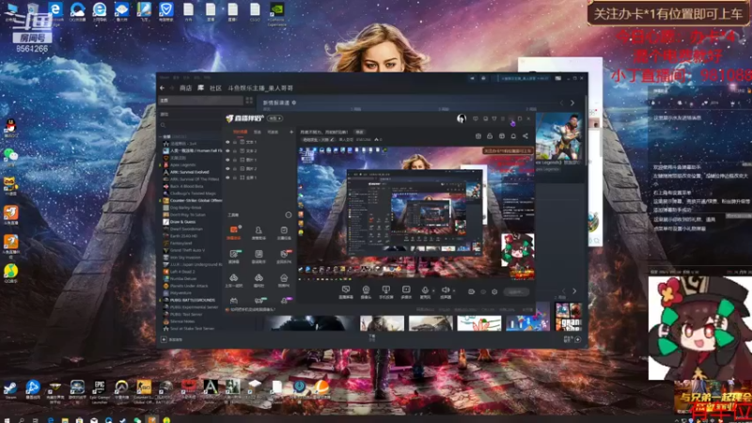752x423 pixels.
Task: Open the GeForce Experience desktop icon
Action: click(x=276, y=13)
